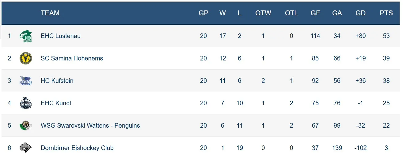Sort by the GD column header

pos(360,13)
